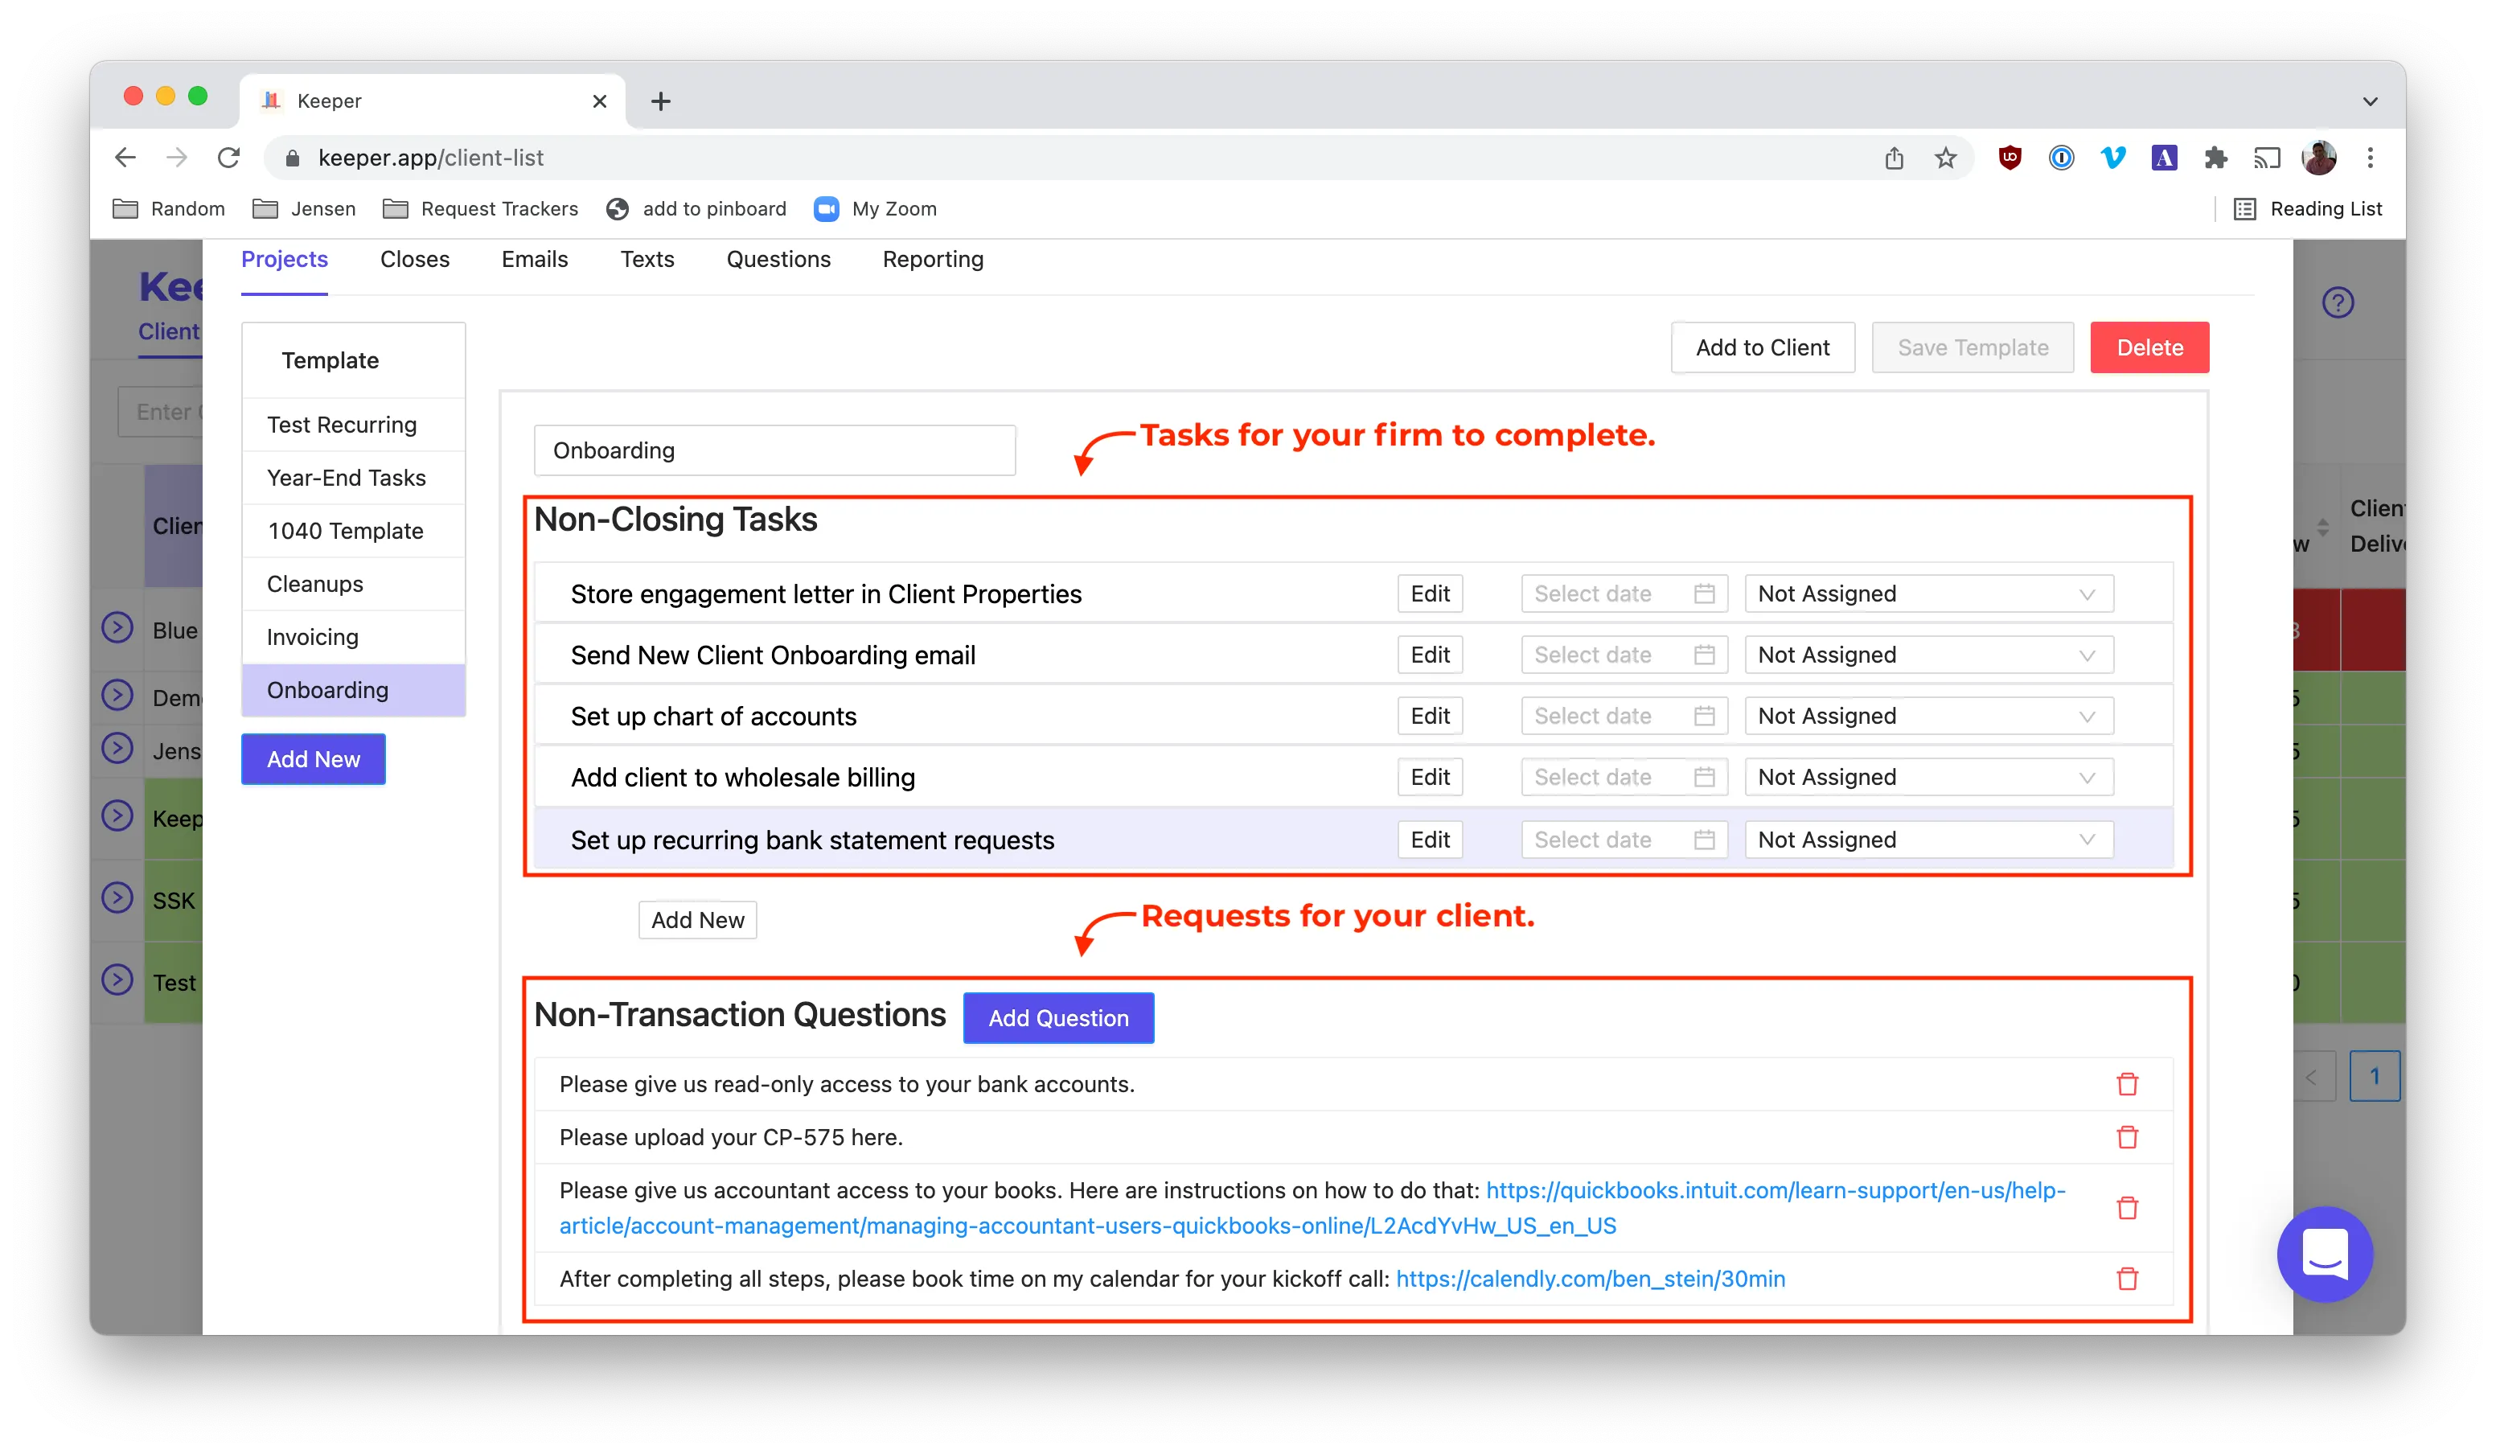Expand the Blue client row arrow
Screen dimensions: 2496x1454
click(117, 628)
